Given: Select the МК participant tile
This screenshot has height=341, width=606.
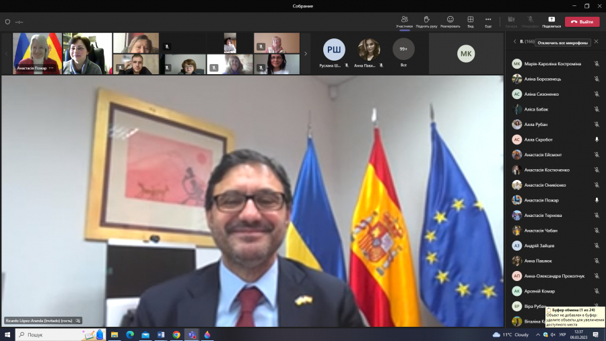Looking at the screenshot, I should click(x=466, y=54).
